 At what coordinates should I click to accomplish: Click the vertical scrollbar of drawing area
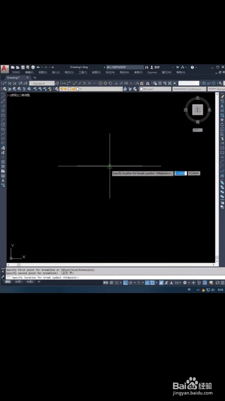pyautogui.click(x=217, y=177)
